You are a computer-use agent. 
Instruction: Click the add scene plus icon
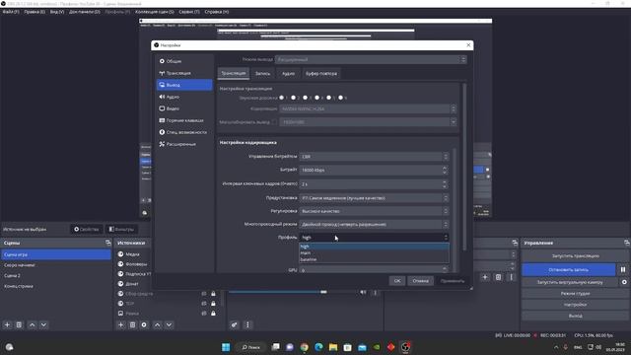pyautogui.click(x=7, y=324)
